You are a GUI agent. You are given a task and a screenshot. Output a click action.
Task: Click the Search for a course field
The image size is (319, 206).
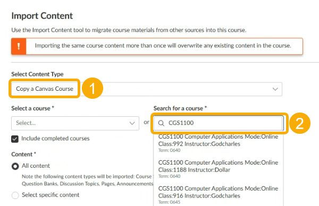tap(219, 123)
